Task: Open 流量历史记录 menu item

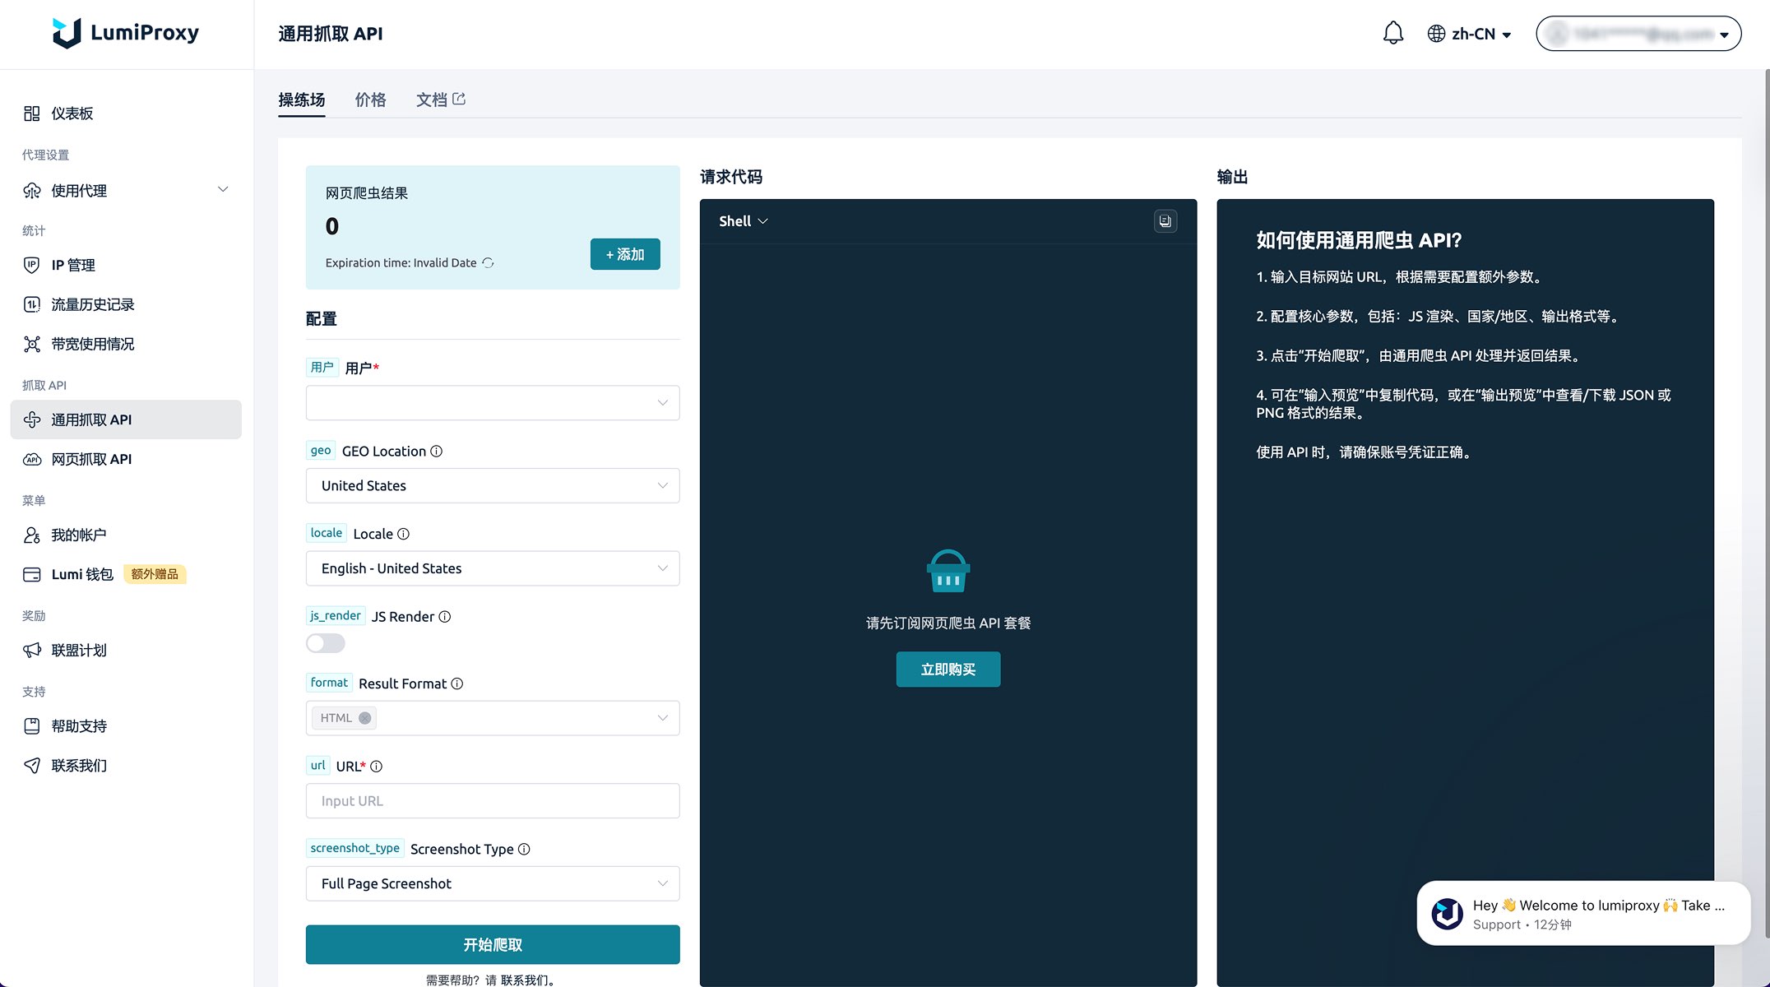Action: (x=126, y=304)
